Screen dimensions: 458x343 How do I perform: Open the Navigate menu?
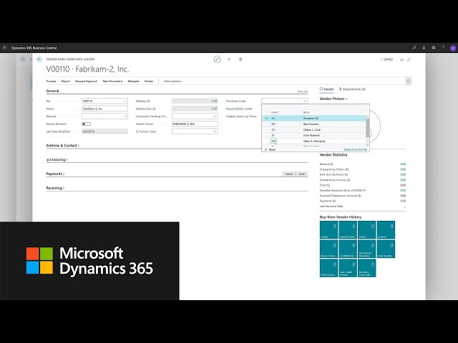tap(134, 81)
